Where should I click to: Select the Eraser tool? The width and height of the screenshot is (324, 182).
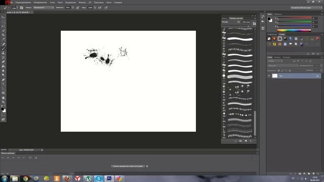[x=3, y=62]
